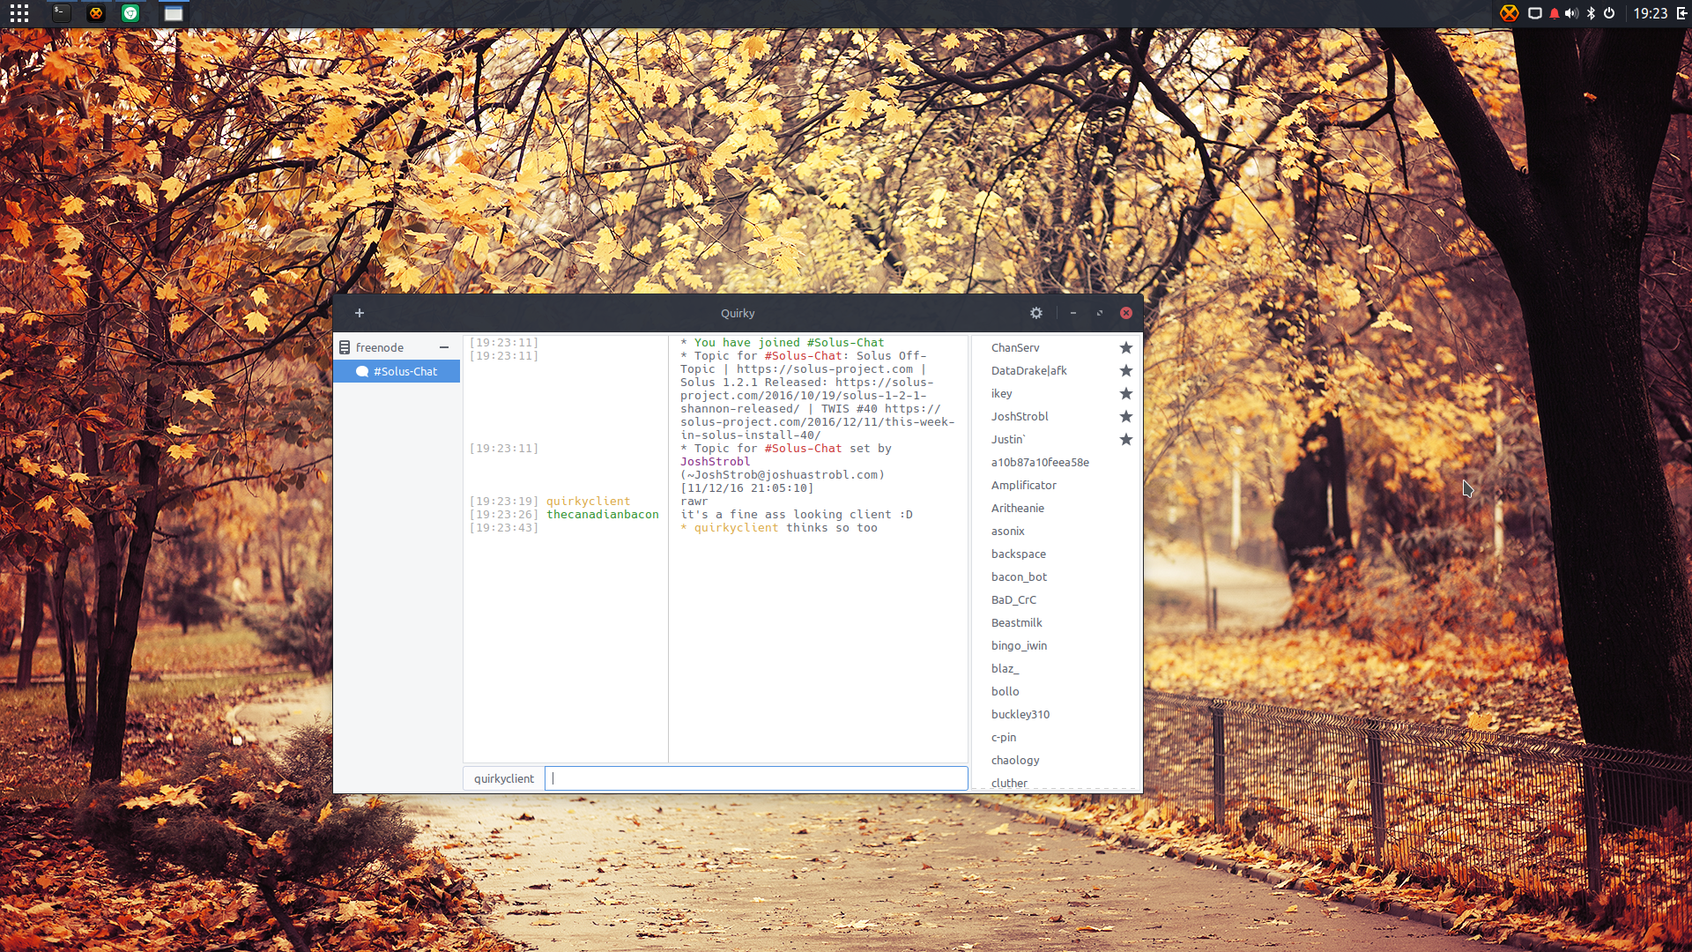Open the Raven sidebar arrow icon
This screenshot has height=952, width=1692.
point(1681,13)
